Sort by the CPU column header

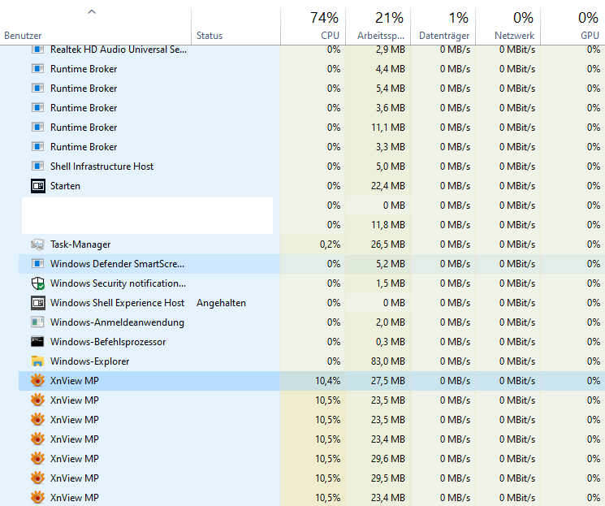[x=313, y=26]
